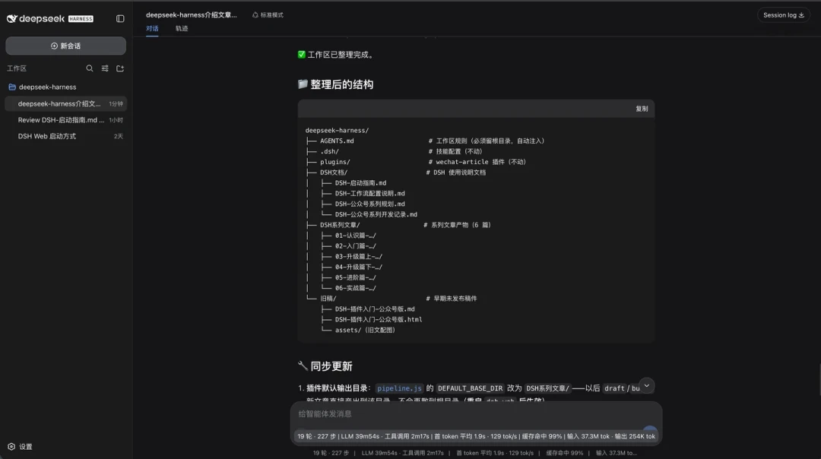This screenshot has width=821, height=459.
Task: Open Review DSH-启动指南.md conversation
Action: (x=65, y=120)
